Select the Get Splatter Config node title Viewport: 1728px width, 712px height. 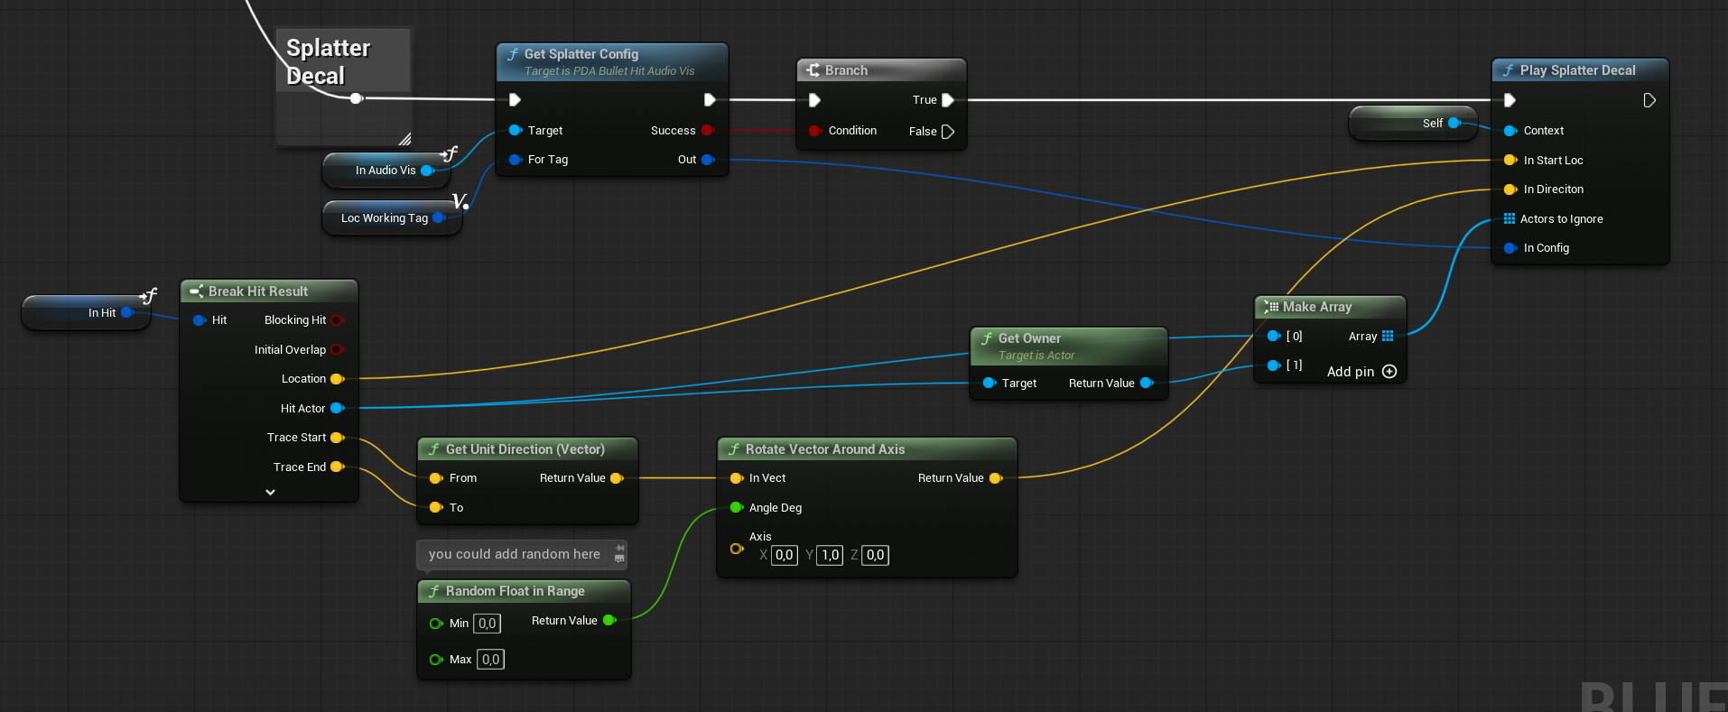coord(581,54)
